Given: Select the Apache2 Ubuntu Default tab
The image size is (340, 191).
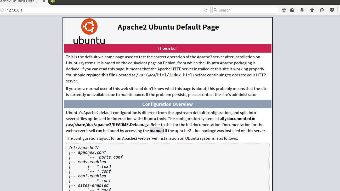Looking at the screenshot, I should (x=20, y=2).
